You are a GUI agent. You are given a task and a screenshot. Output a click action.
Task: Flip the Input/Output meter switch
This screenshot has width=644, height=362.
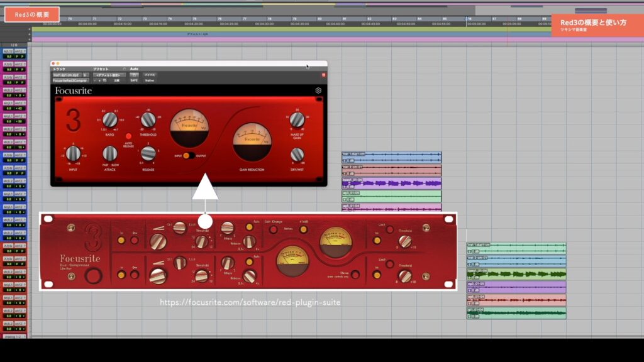[x=189, y=156]
